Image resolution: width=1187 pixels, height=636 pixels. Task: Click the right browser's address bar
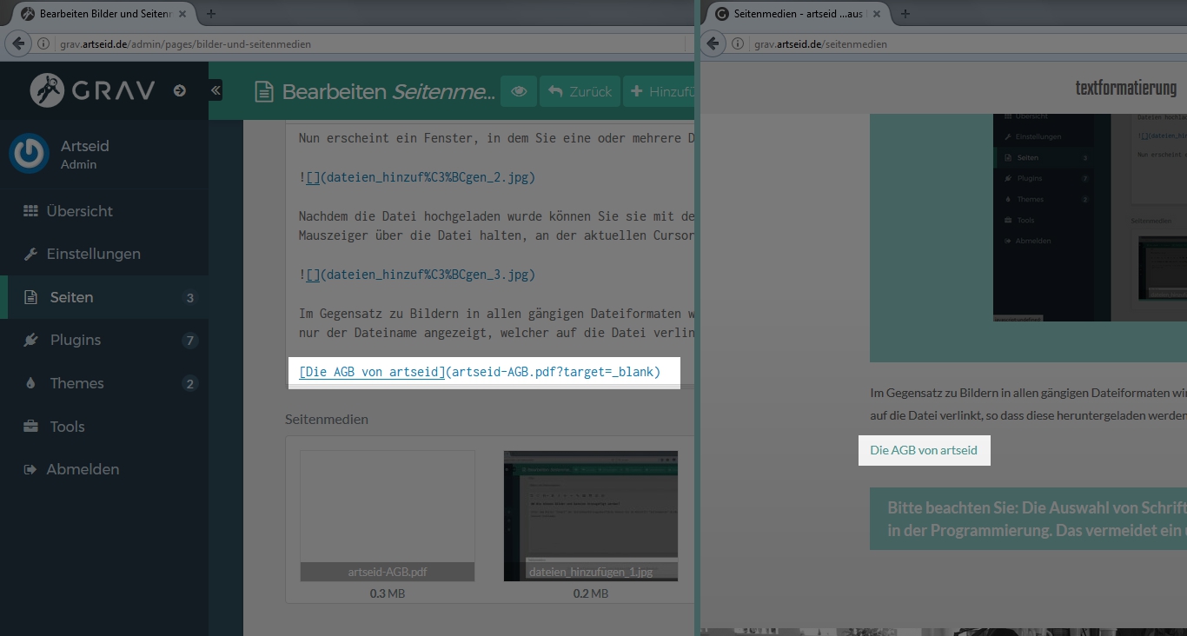click(956, 43)
